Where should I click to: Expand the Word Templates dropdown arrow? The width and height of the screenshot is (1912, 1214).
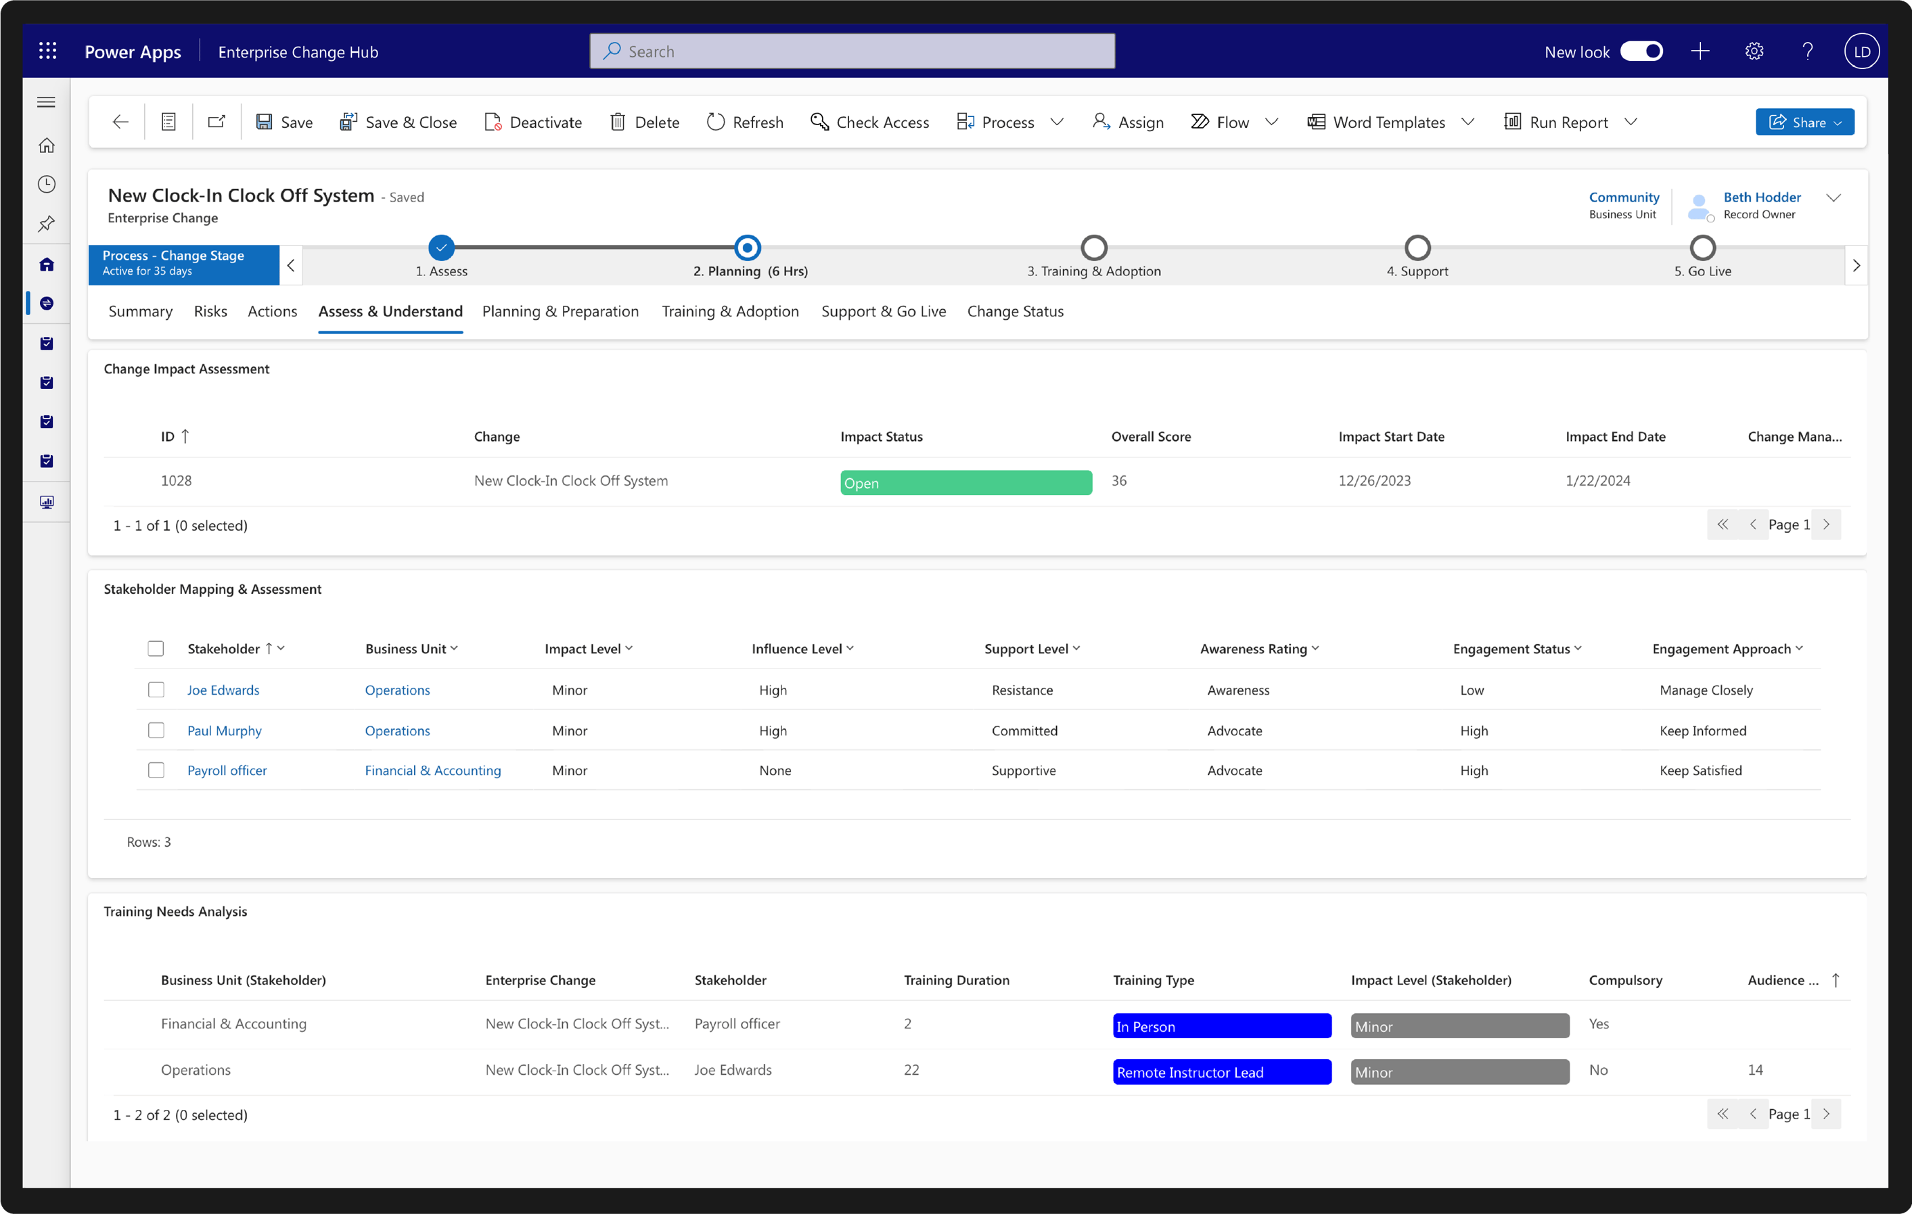click(1467, 122)
